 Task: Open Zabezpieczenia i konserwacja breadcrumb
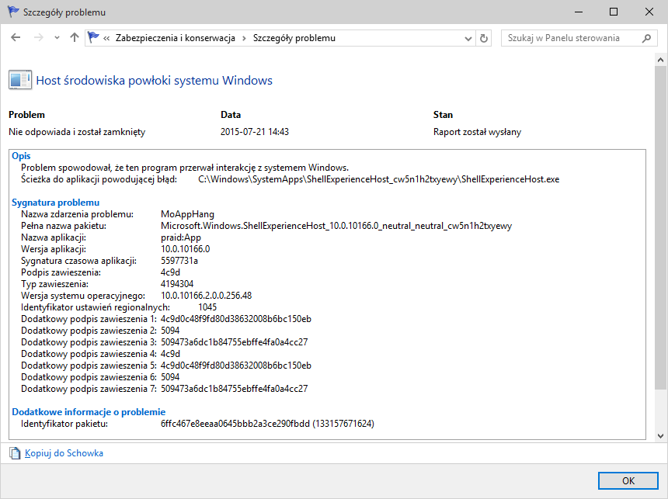(175, 38)
